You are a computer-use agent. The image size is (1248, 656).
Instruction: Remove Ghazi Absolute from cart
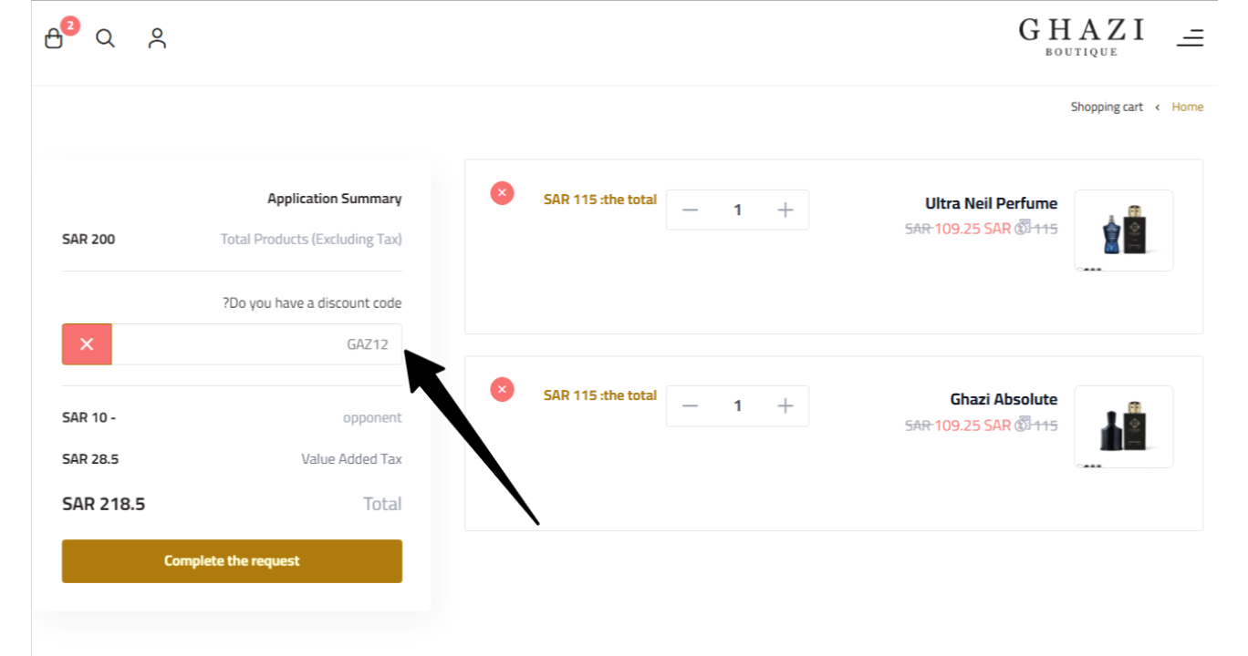pyautogui.click(x=503, y=390)
